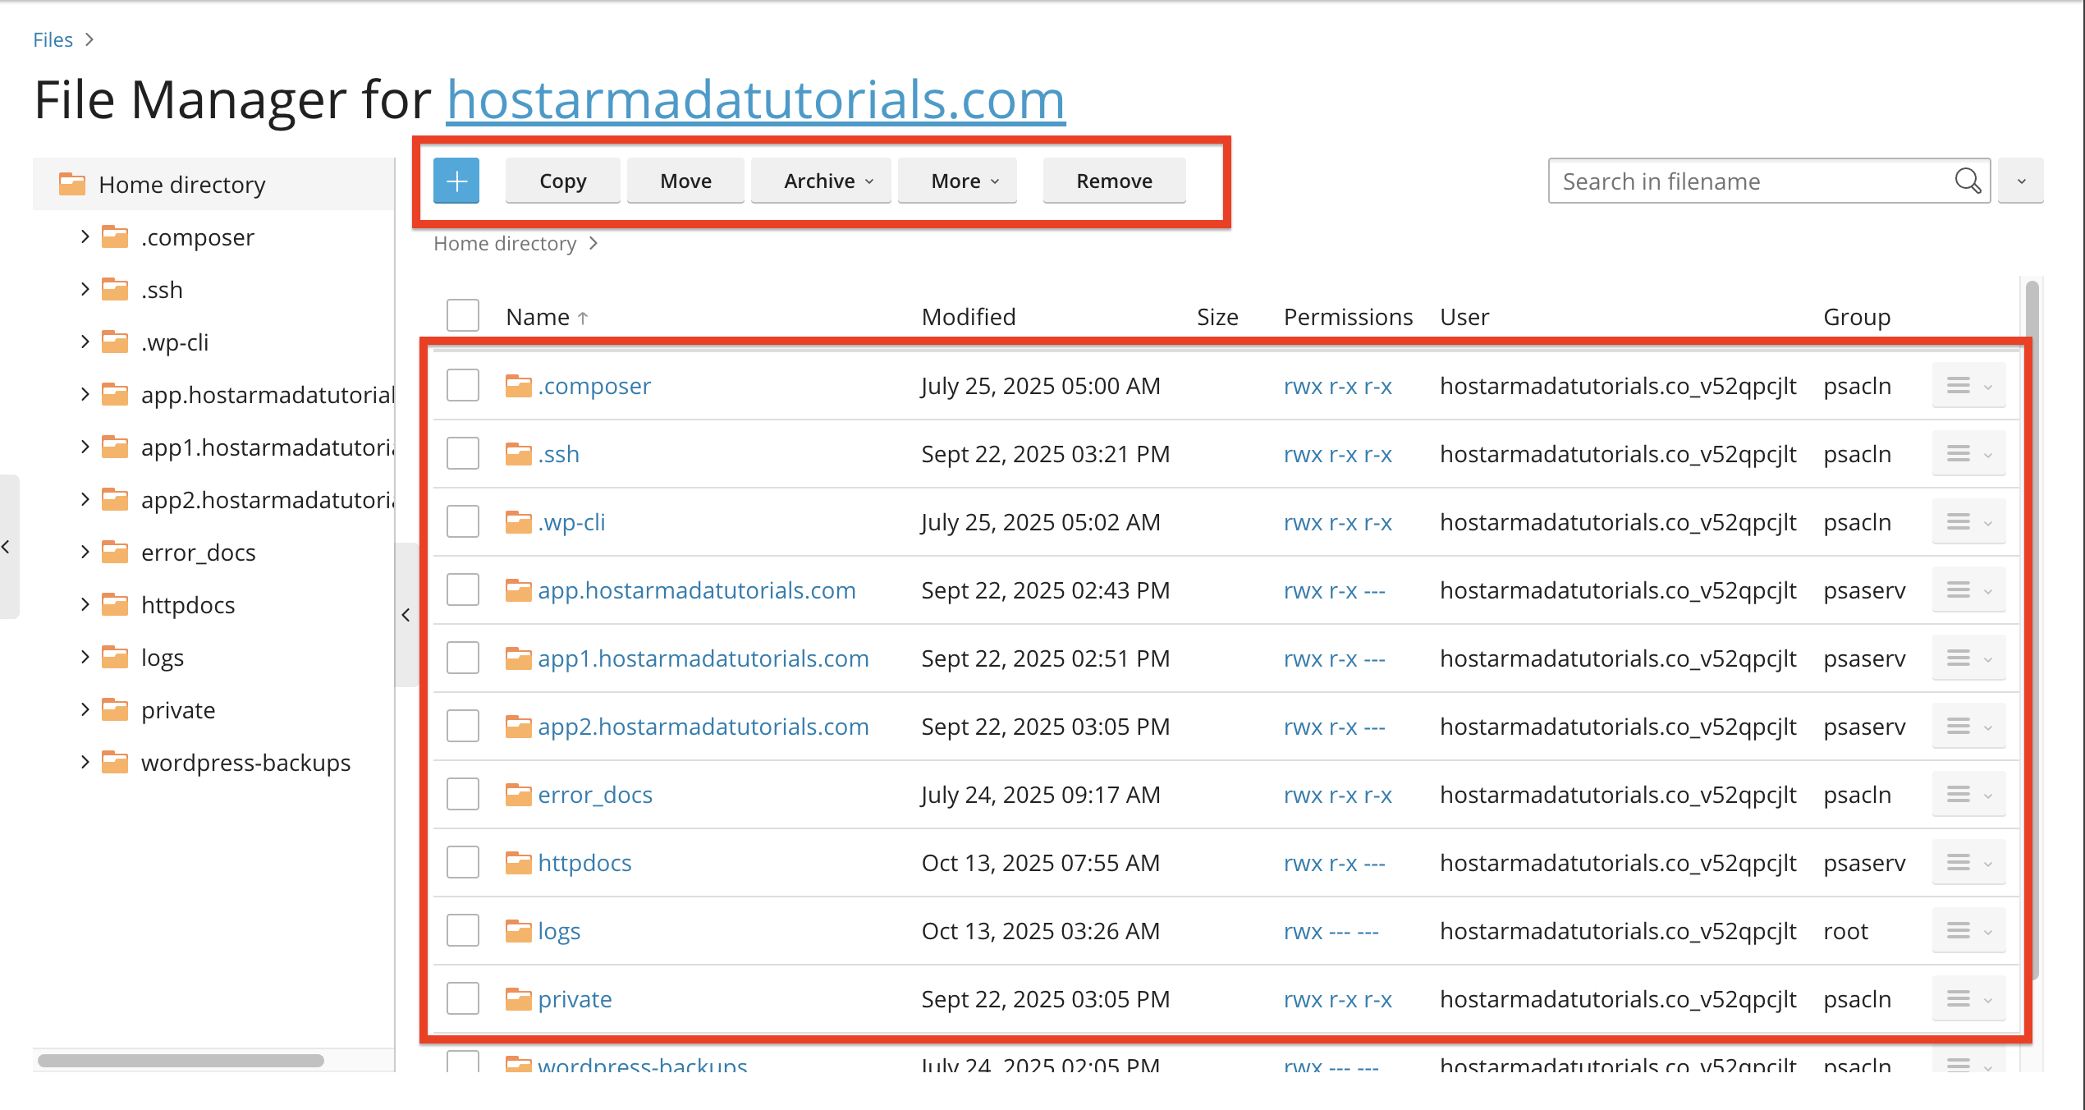Open row menu for app1.hostarmadatutorials.com

(1968, 658)
